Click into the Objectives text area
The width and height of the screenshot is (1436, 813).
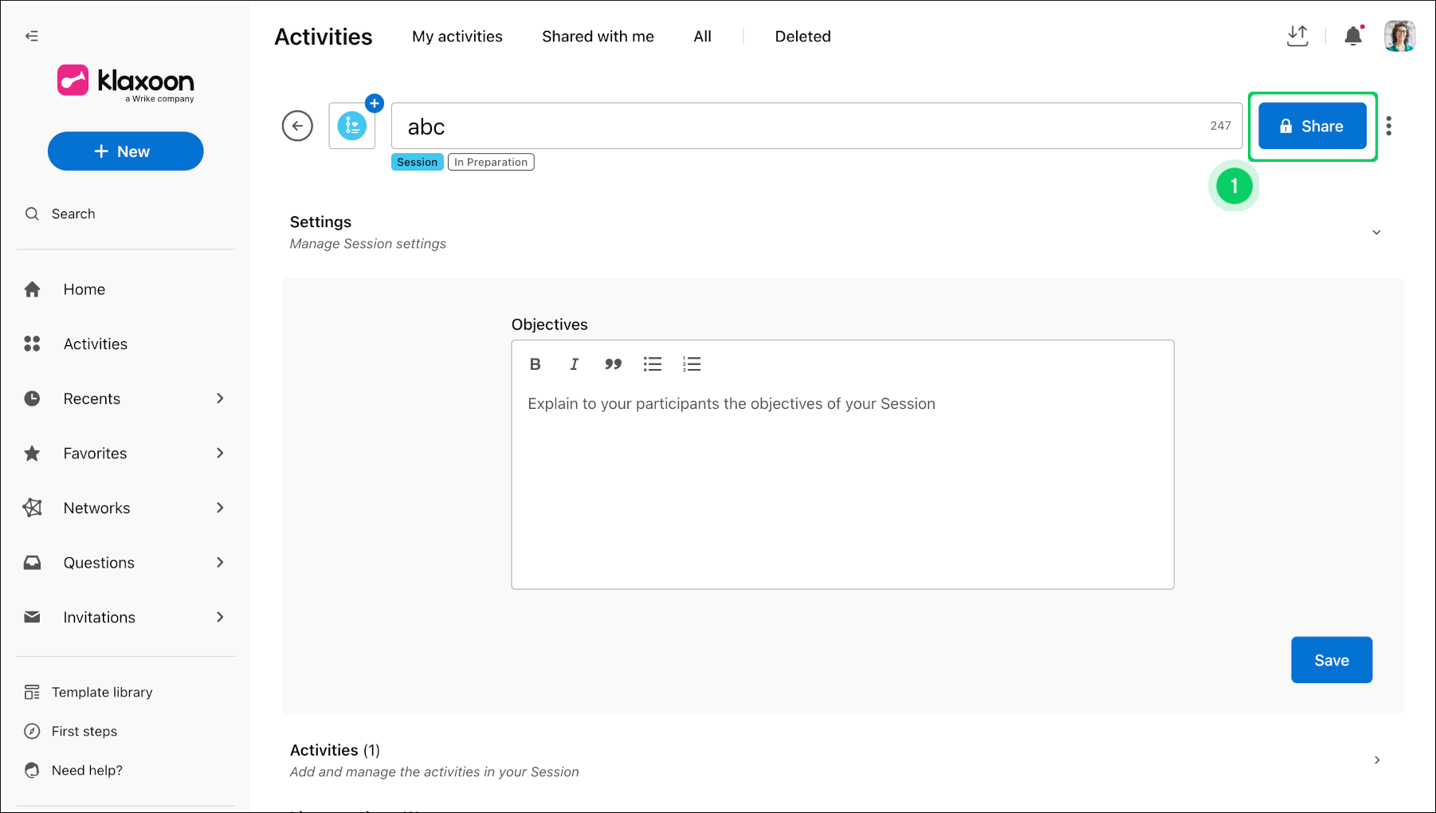point(842,488)
